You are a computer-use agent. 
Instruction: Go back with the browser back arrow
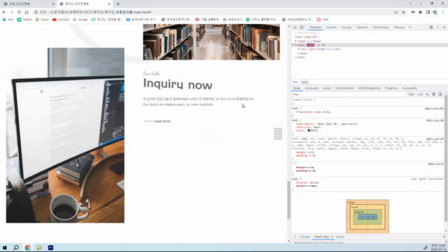[x=4, y=13]
